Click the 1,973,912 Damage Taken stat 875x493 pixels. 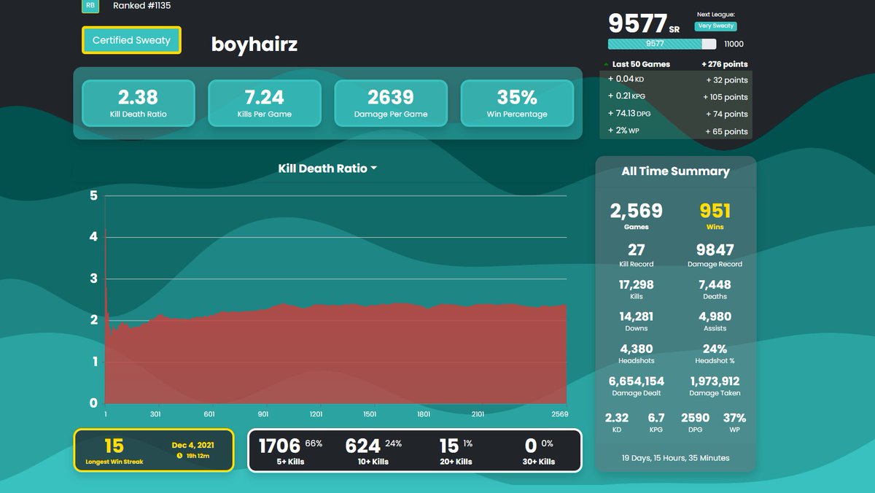click(715, 385)
